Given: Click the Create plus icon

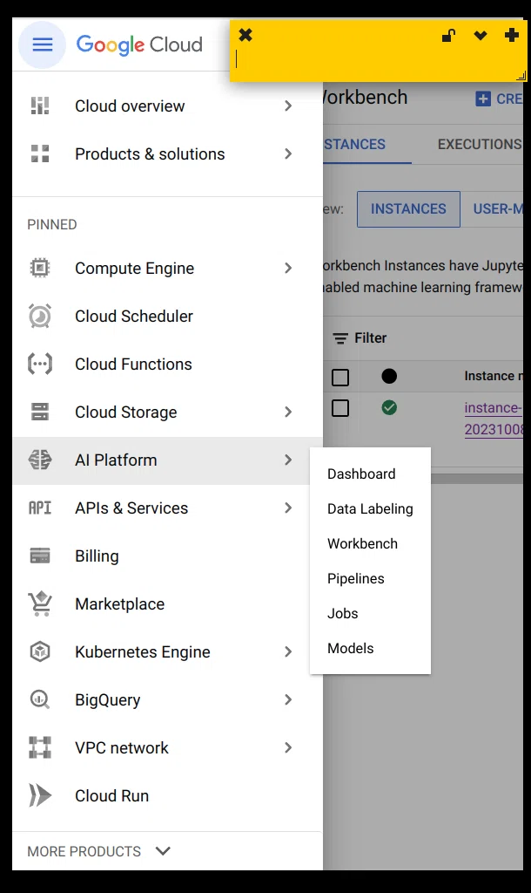Looking at the screenshot, I should (483, 99).
